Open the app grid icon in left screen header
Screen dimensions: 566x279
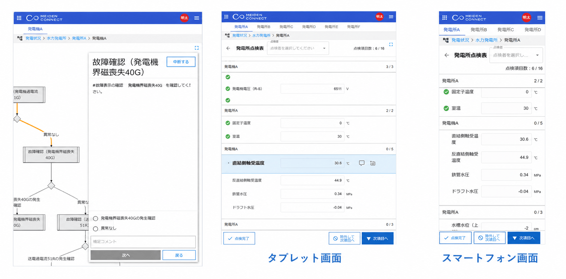tap(19, 18)
